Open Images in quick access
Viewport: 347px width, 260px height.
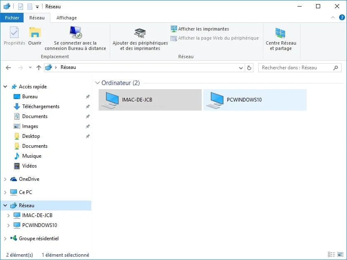[x=30, y=126]
